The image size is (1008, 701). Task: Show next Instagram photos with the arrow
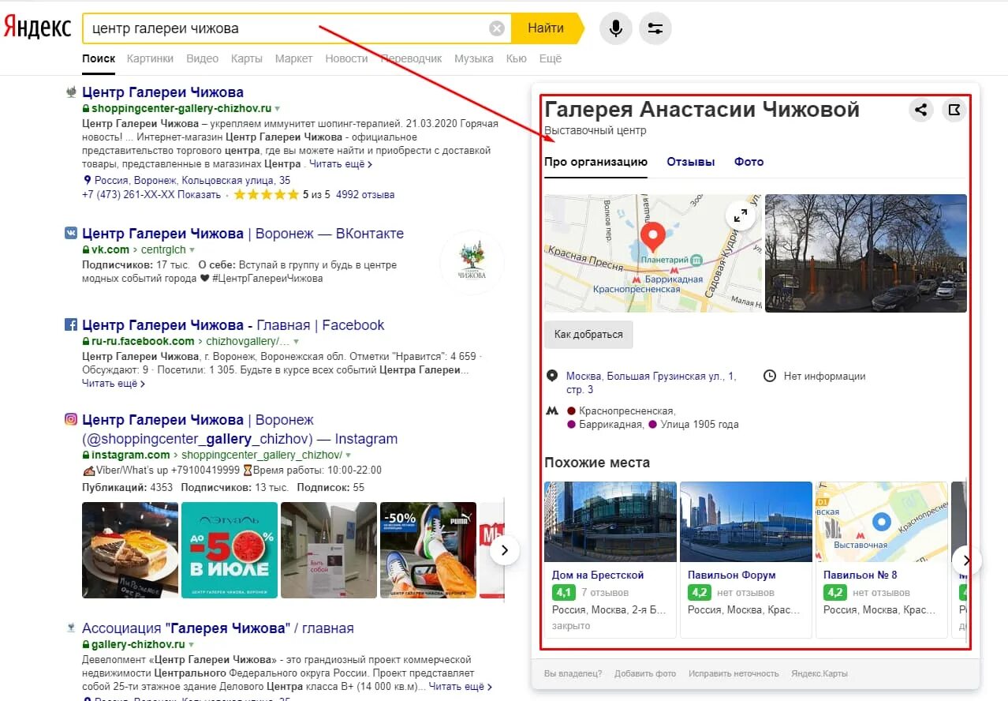pyautogui.click(x=505, y=550)
